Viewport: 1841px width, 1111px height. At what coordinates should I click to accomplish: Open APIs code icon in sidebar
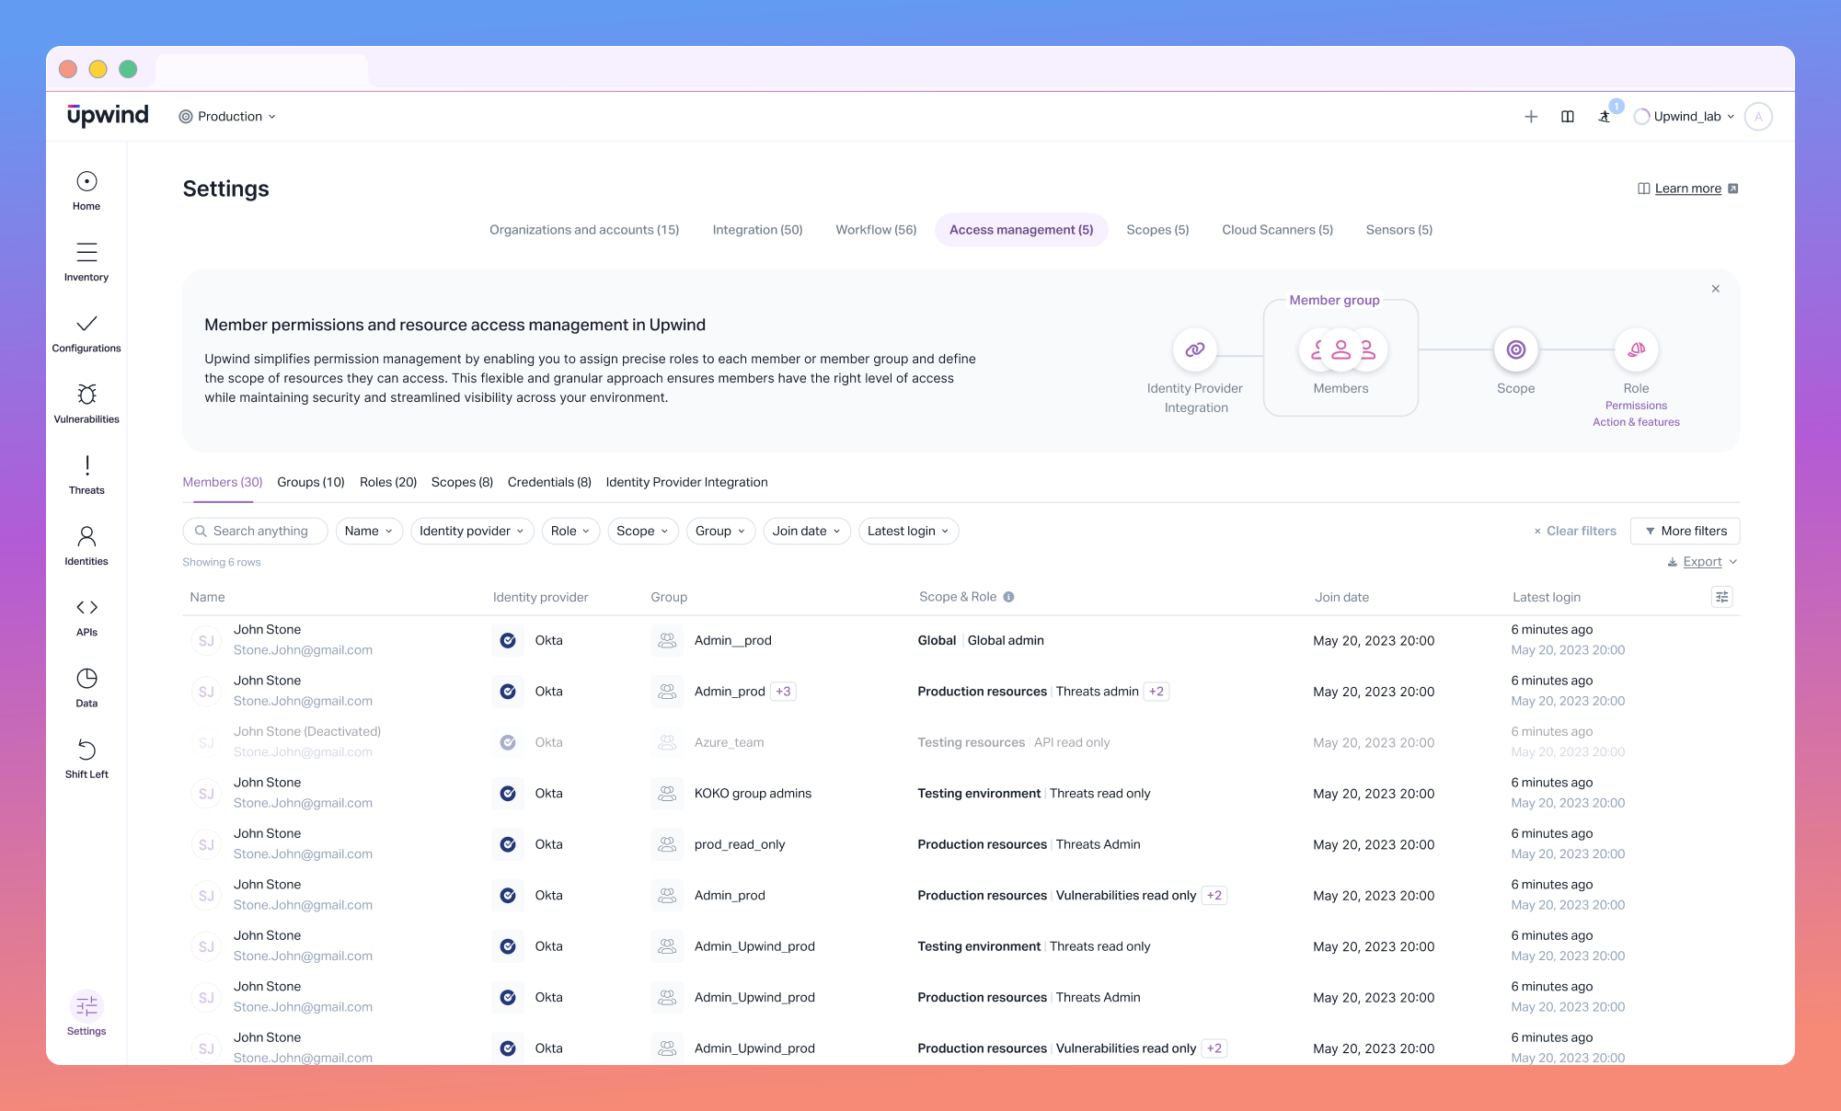86,608
